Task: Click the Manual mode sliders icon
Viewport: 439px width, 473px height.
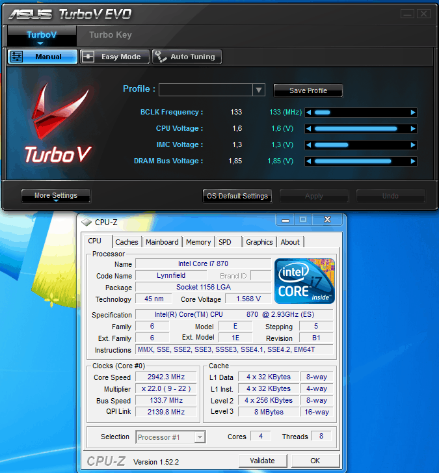Action: click(x=16, y=57)
